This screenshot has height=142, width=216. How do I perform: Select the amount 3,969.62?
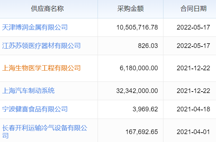point(145,109)
